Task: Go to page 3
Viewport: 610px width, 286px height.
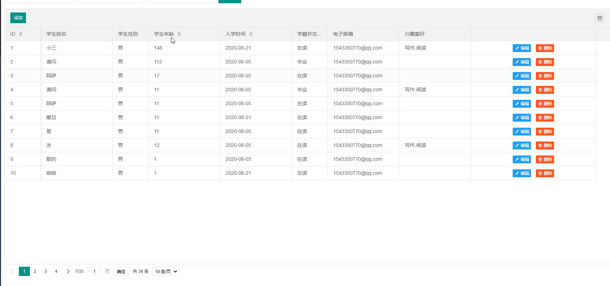Action: tap(46, 271)
